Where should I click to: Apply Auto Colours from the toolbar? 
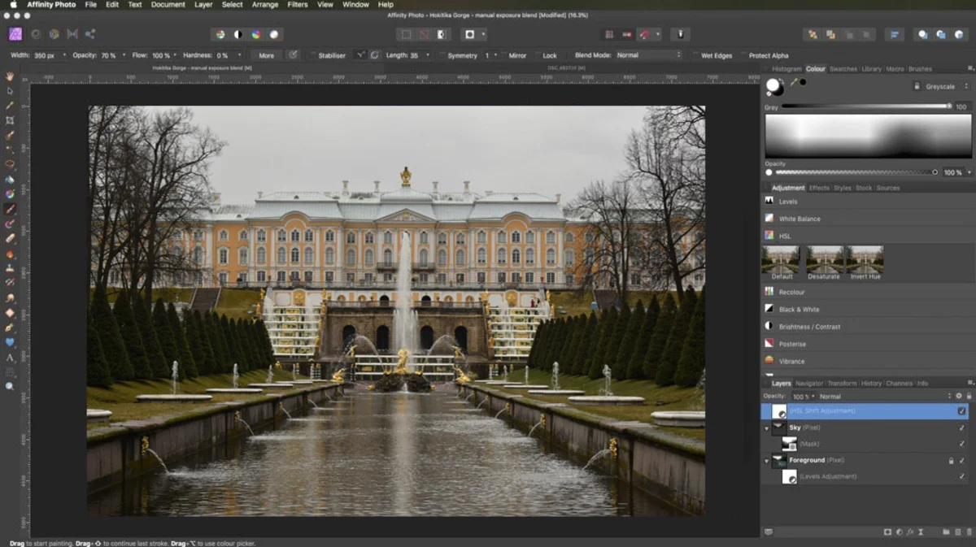[x=256, y=34]
